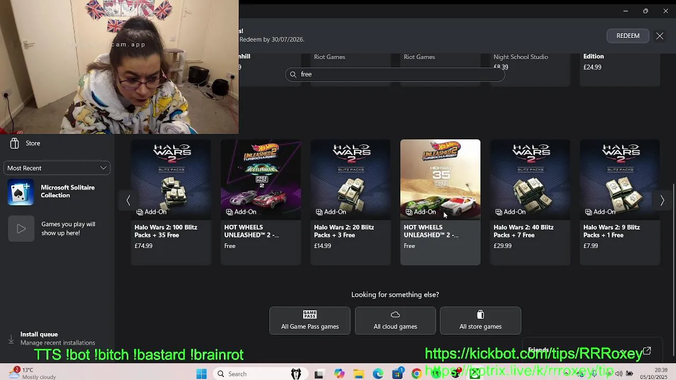The image size is (676, 380).
Task: Click the Halo Wars 2: 40 Blitz Packs + 7 Free title
Action: click(x=523, y=231)
